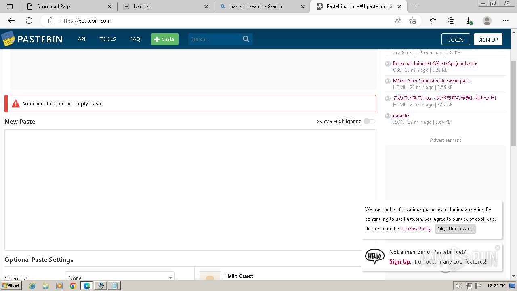Click into the New Paste text area
This screenshot has height=291, width=517.
190,190
